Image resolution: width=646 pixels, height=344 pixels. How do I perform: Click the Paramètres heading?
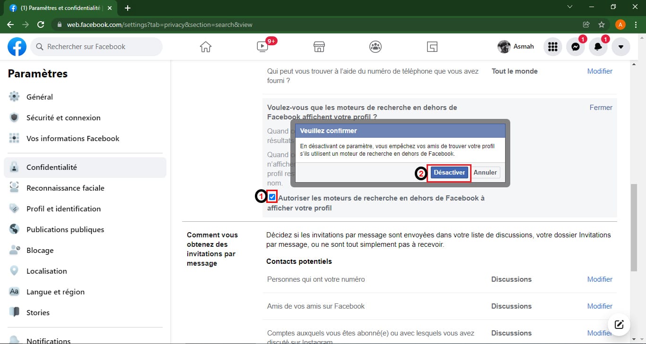pos(38,74)
